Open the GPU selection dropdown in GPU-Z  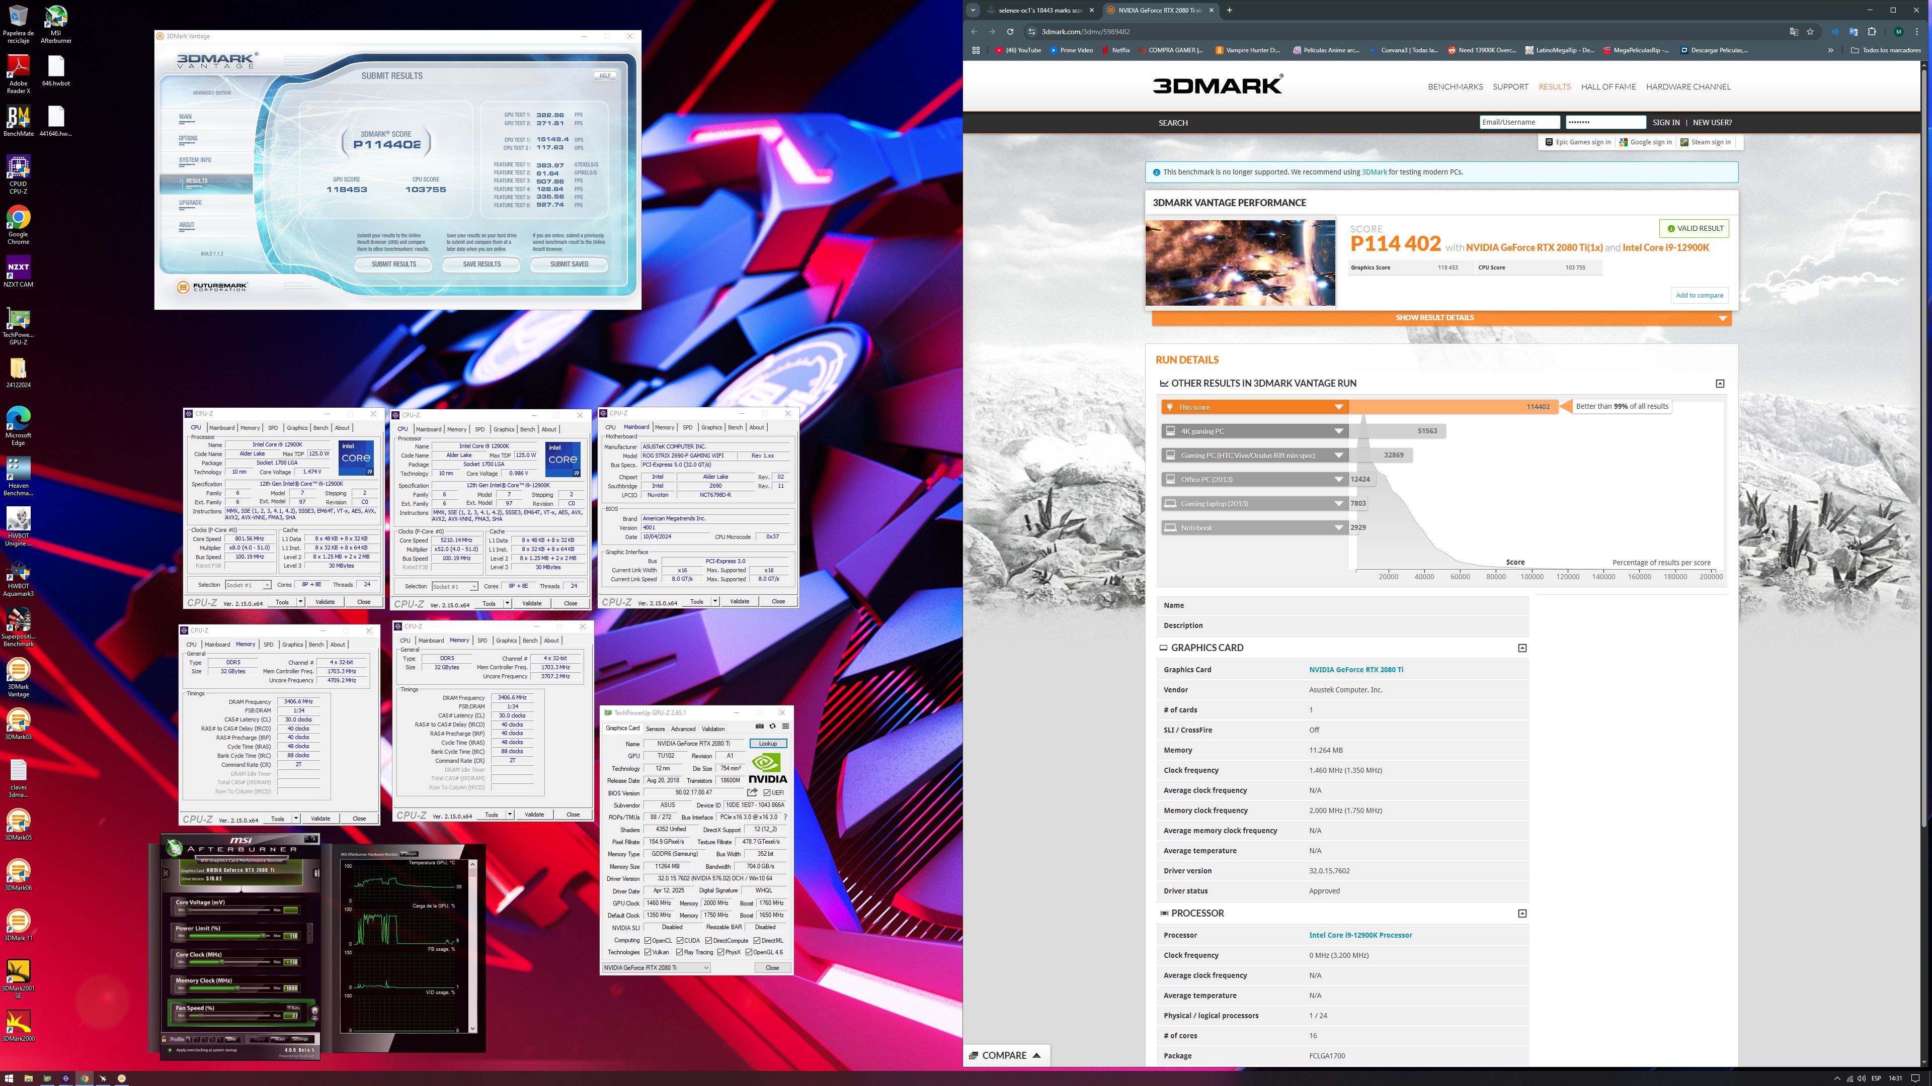(x=656, y=967)
